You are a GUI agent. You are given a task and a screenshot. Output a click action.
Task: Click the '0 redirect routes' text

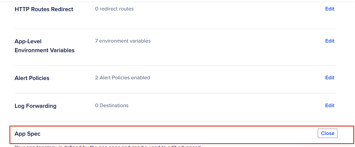click(x=114, y=9)
